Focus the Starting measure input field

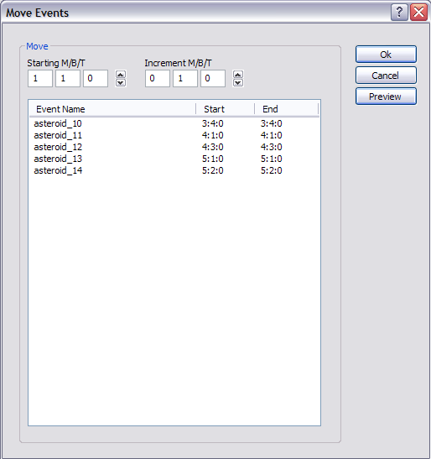click(x=40, y=78)
